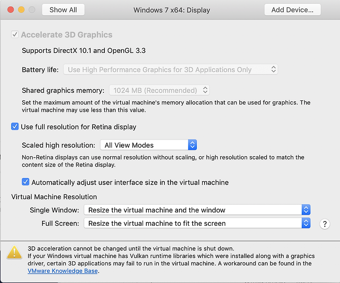The image size is (340, 283).
Task: Click the blue arrows on Single Window popup
Action: [x=306, y=210]
